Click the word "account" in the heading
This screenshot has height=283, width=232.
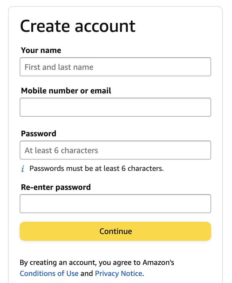105,26
